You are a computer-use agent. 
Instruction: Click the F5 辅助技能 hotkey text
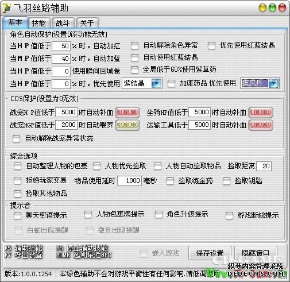pyautogui.click(x=24, y=248)
